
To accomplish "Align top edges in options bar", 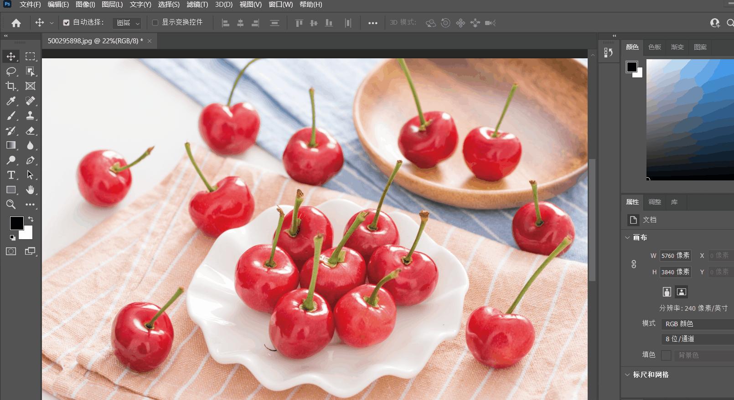I will tap(299, 23).
